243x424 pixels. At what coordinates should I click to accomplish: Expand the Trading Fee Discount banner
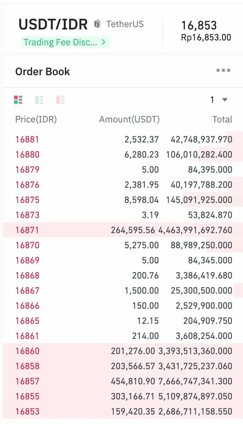tap(65, 42)
